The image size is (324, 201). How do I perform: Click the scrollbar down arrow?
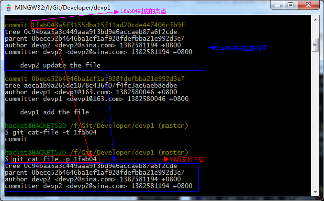[315, 192]
